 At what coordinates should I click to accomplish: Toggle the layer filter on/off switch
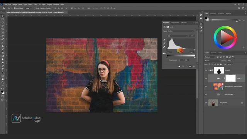click(233, 57)
